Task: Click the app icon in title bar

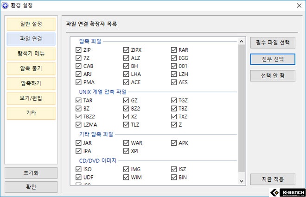Action: 5,6
